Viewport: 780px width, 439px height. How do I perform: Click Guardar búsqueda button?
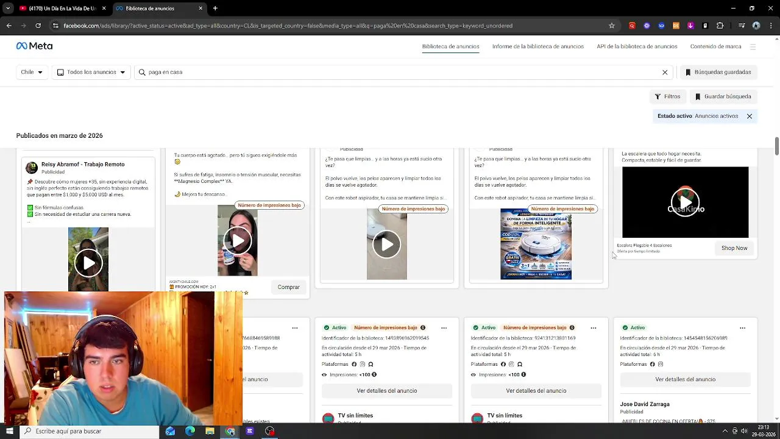tap(723, 96)
